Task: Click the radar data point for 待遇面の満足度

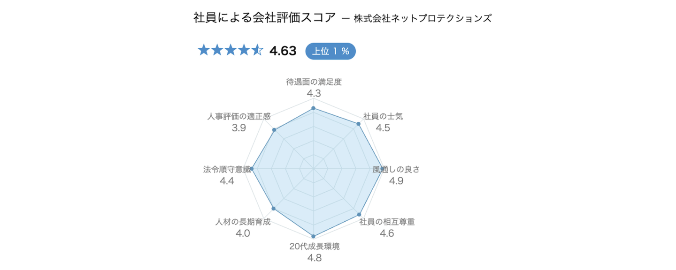Action: 314,109
